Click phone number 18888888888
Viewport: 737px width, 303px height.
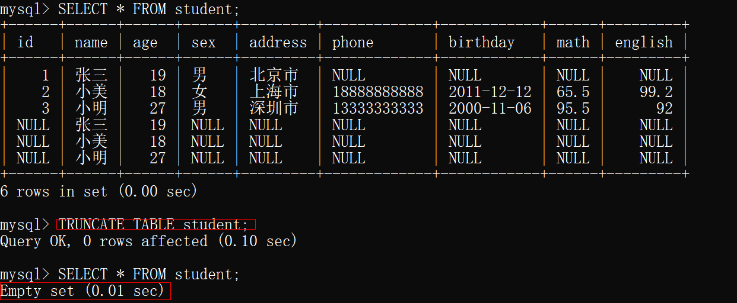[x=377, y=92]
